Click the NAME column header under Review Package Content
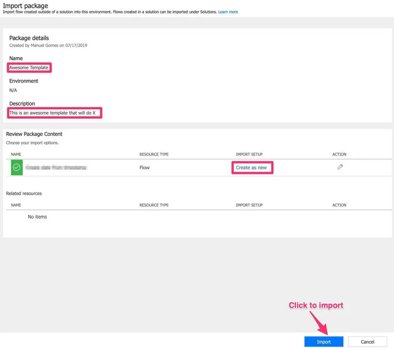The width and height of the screenshot is (394, 348). (x=16, y=155)
